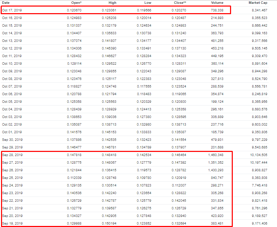Click the Date column header

6,3
